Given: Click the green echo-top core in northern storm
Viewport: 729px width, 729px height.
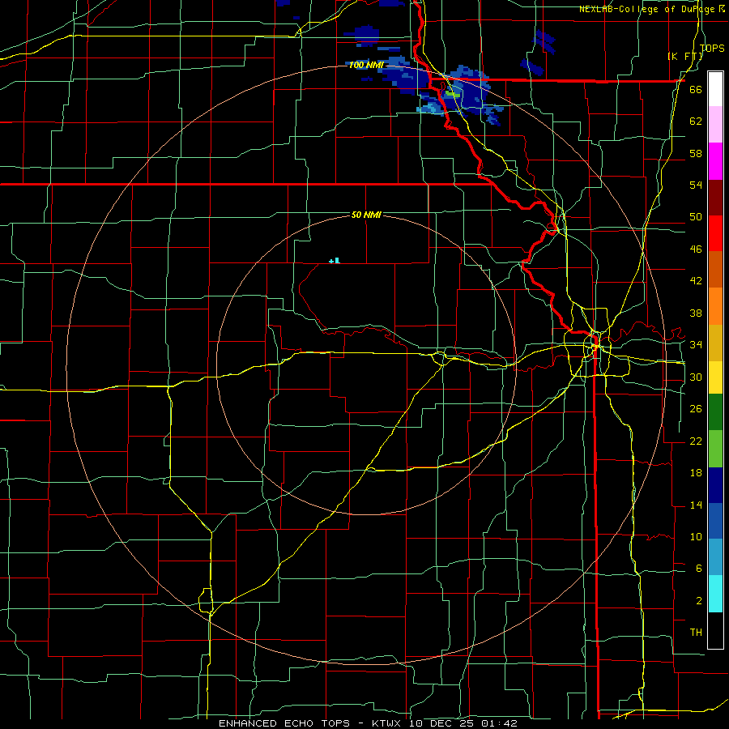Looking at the screenshot, I should (x=452, y=95).
